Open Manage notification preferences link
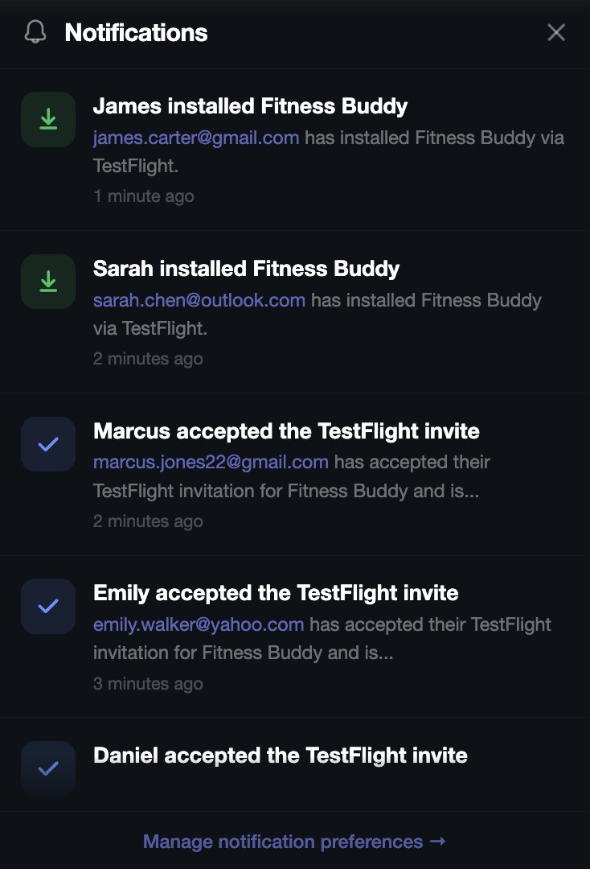 [294, 842]
